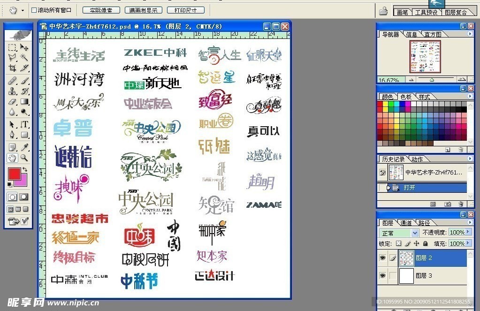The width and height of the screenshot is (480, 311).
Task: Switch to Standard edit mode
Action: [x=12, y=197]
